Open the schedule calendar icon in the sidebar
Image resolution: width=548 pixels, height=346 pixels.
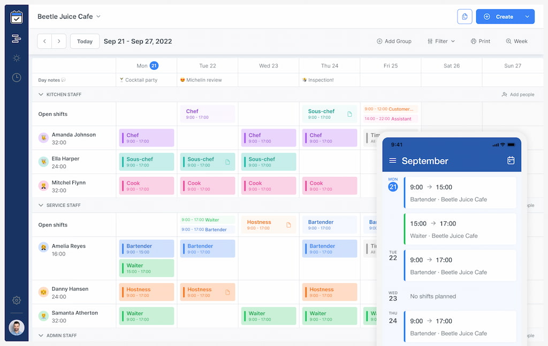(16, 17)
